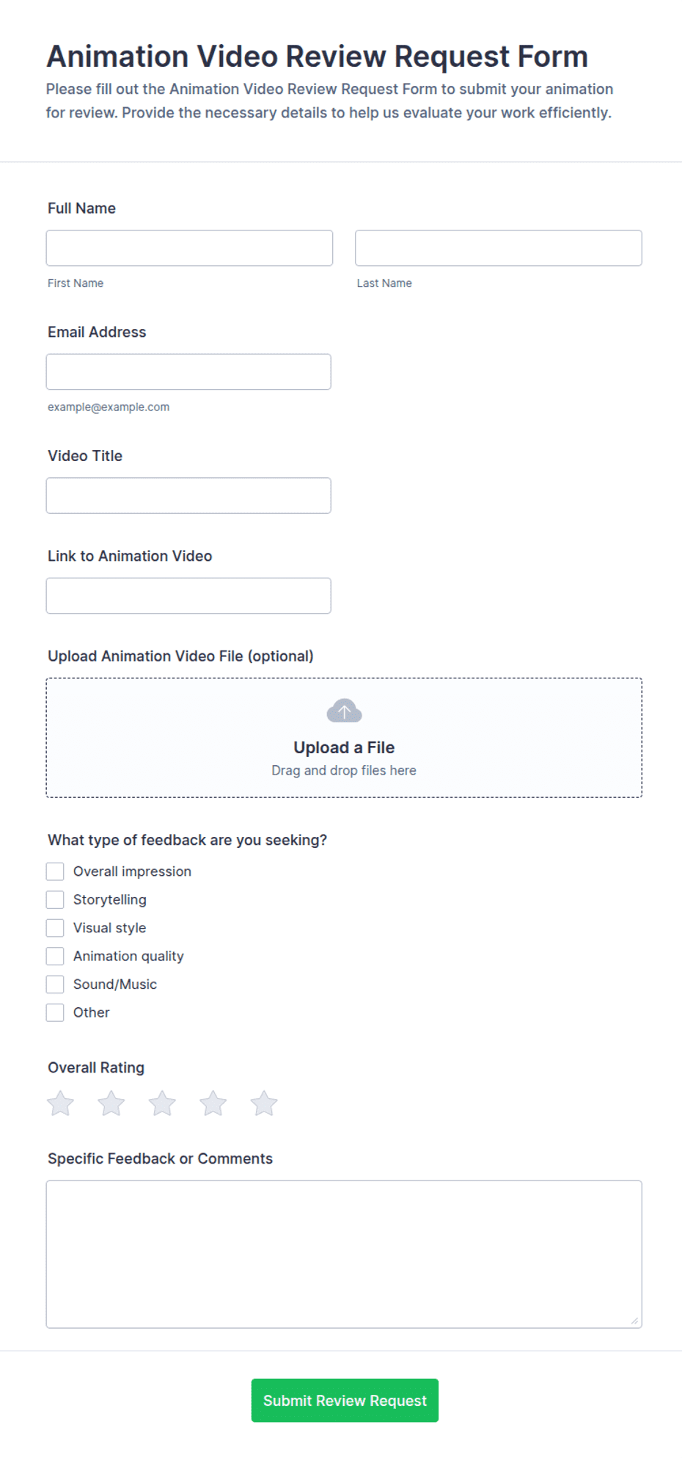The width and height of the screenshot is (682, 1458).
Task: Select the Email Address field
Action: click(x=188, y=371)
